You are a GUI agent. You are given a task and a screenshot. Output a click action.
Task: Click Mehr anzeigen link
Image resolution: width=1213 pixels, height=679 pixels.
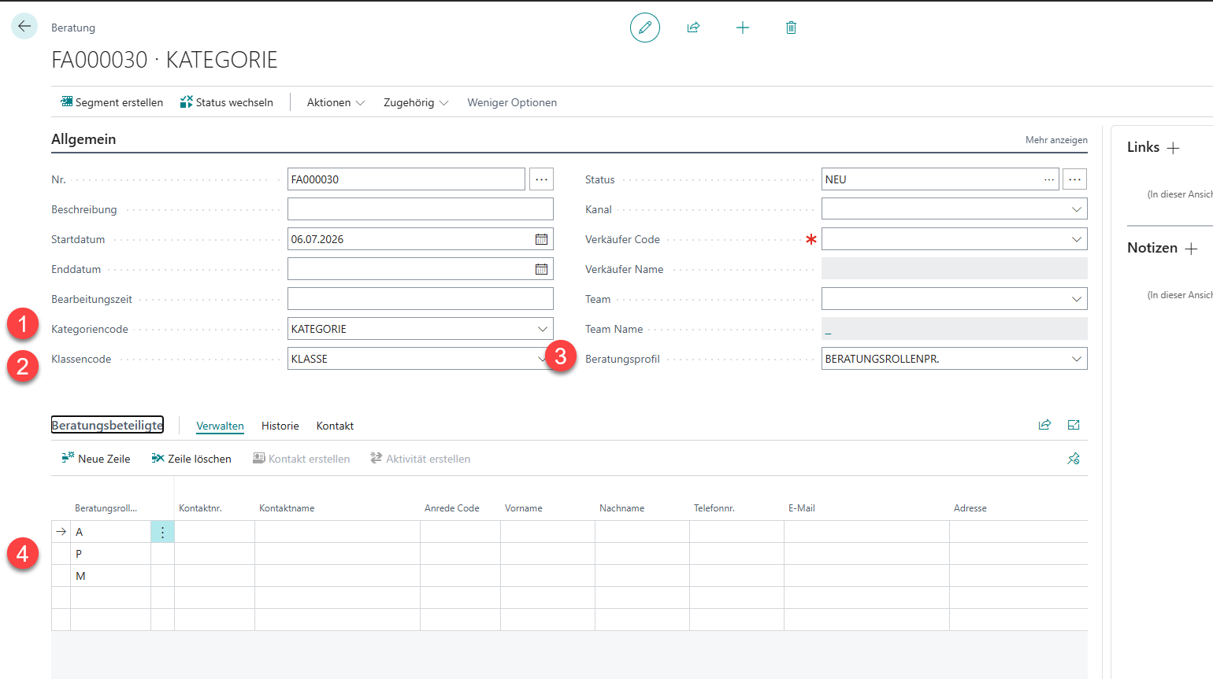tap(1056, 140)
